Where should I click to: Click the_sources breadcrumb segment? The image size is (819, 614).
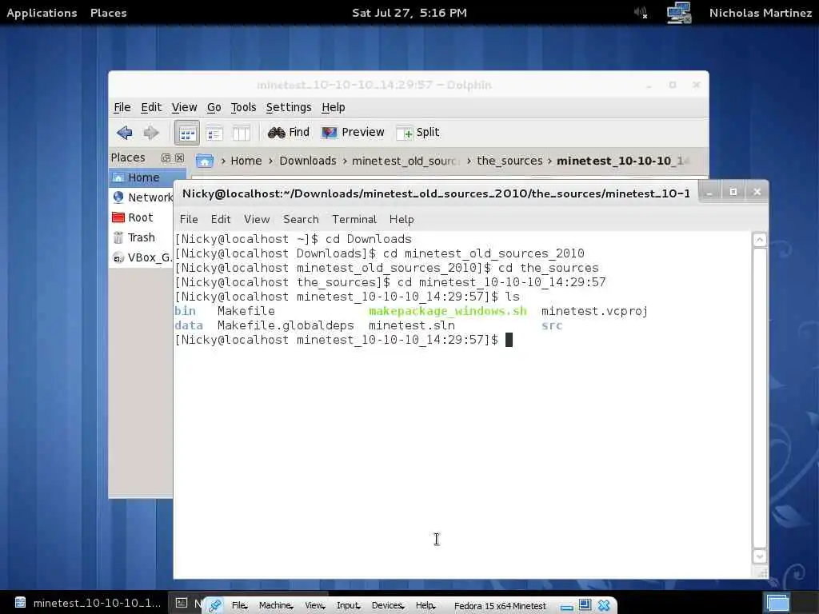click(509, 161)
